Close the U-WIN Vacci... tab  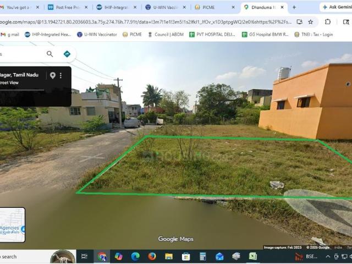click(184, 7)
